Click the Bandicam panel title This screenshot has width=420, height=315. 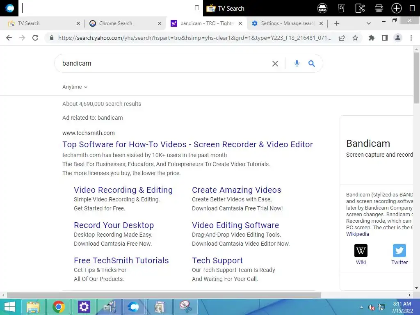[x=368, y=144]
